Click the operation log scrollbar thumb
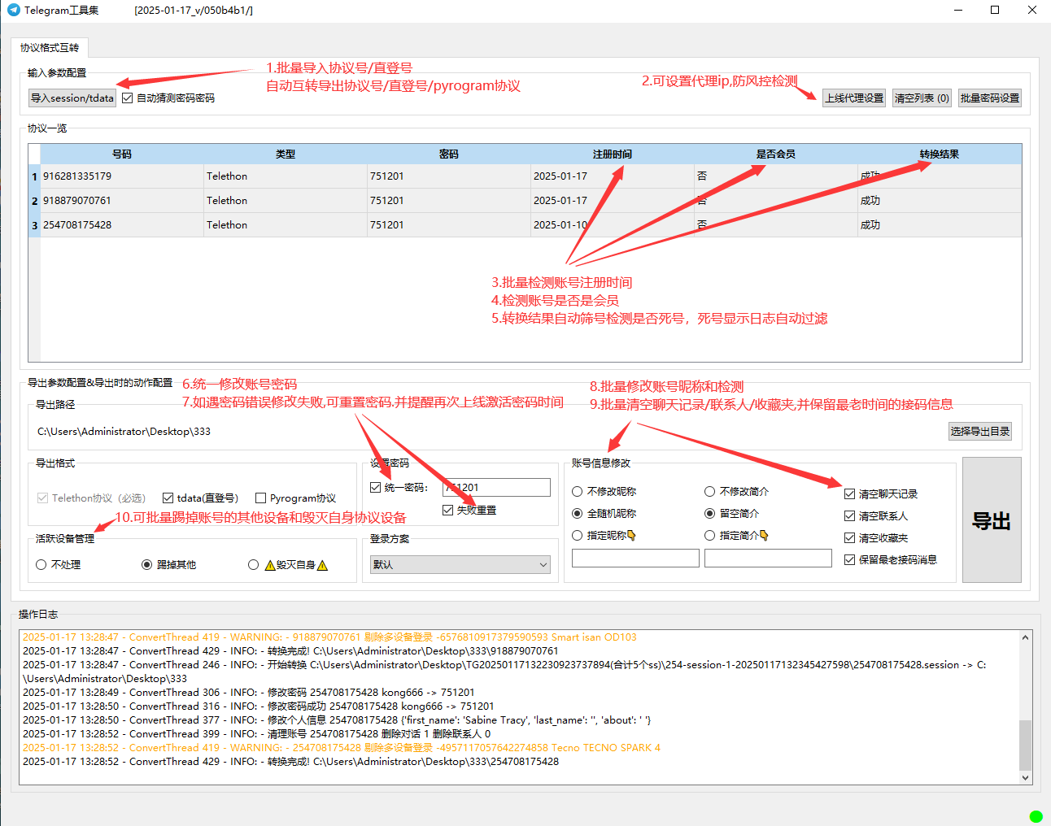The height and width of the screenshot is (826, 1051). 1025,745
